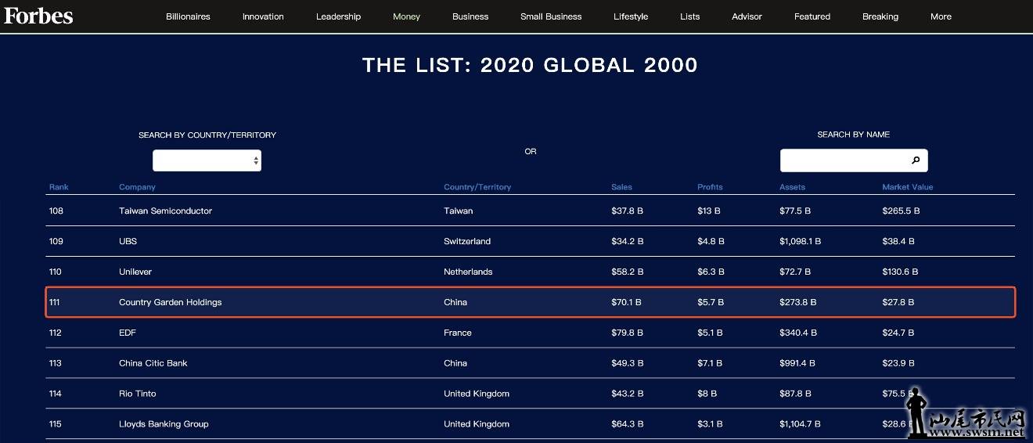Click the search by name field

(854, 160)
